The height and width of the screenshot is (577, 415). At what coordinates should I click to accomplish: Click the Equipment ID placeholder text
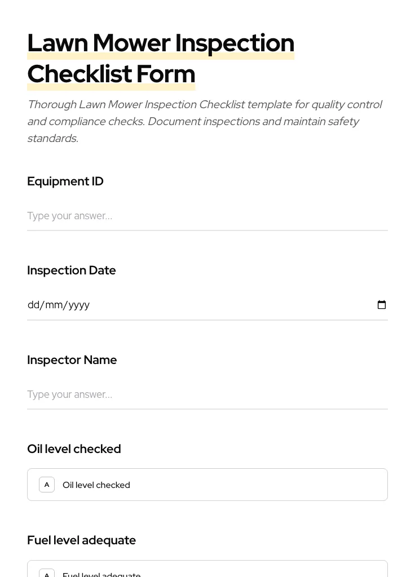coord(69,216)
